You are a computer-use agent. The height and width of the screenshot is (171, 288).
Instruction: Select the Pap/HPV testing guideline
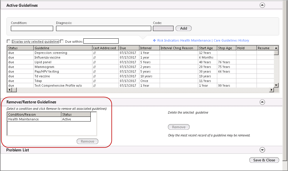point(141,71)
